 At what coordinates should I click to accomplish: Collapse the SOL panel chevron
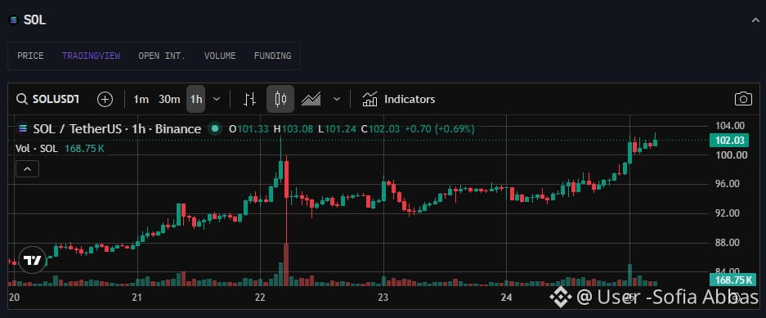point(755,20)
